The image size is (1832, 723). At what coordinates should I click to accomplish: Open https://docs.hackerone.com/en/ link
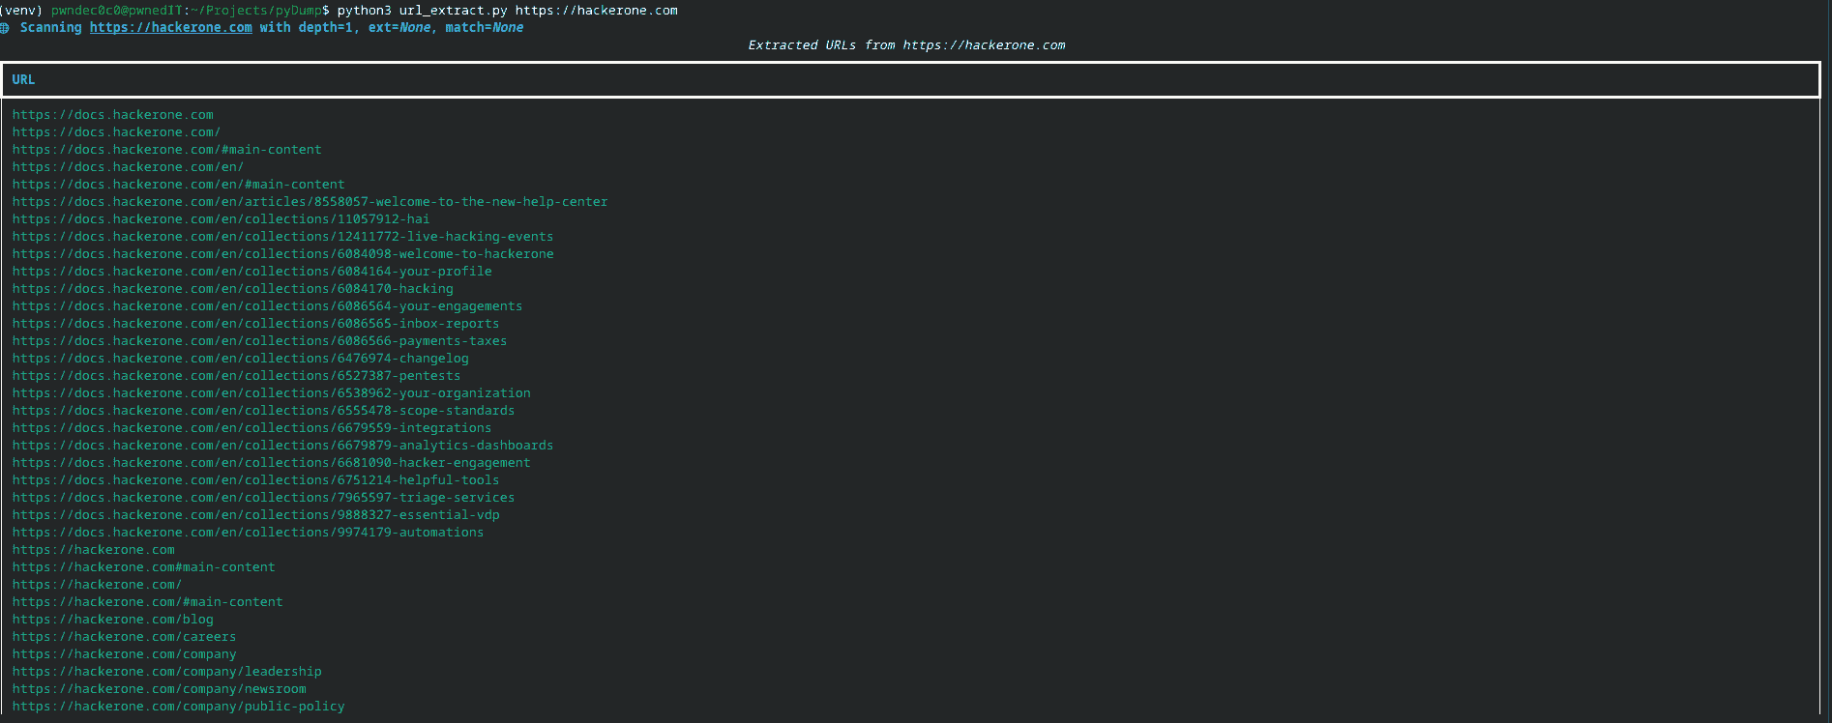tap(128, 167)
